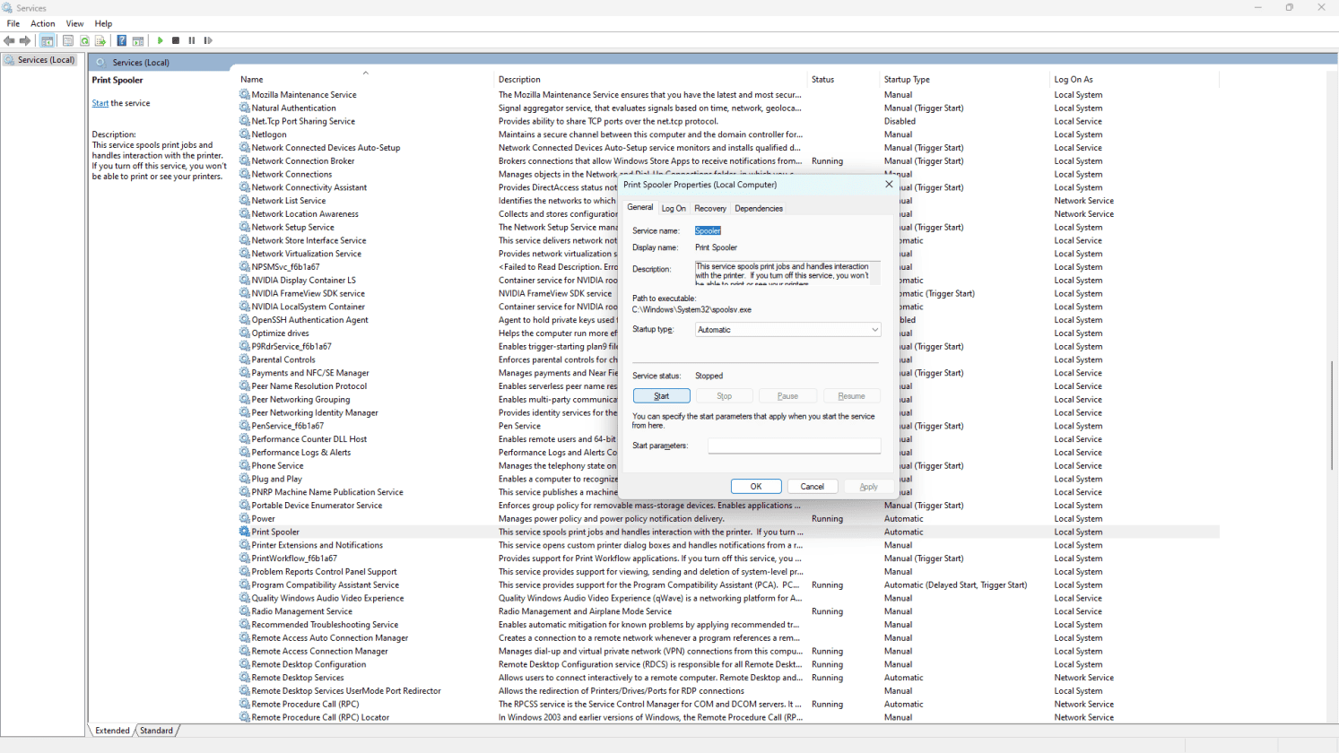Click inside the Start parameters field
1339x753 pixels.
[x=793, y=446]
